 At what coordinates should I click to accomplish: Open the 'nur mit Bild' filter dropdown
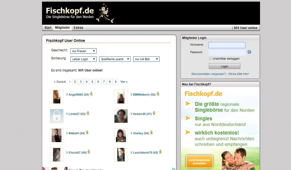[x=146, y=59]
